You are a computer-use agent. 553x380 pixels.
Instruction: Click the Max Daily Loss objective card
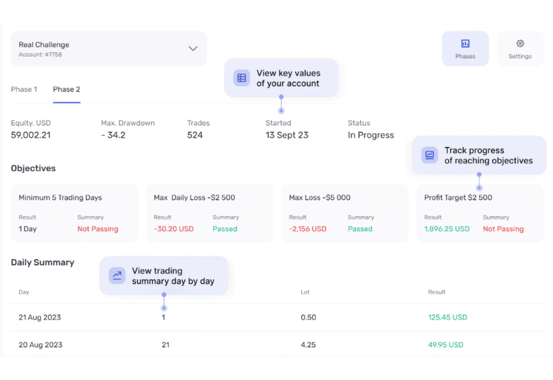click(209, 213)
